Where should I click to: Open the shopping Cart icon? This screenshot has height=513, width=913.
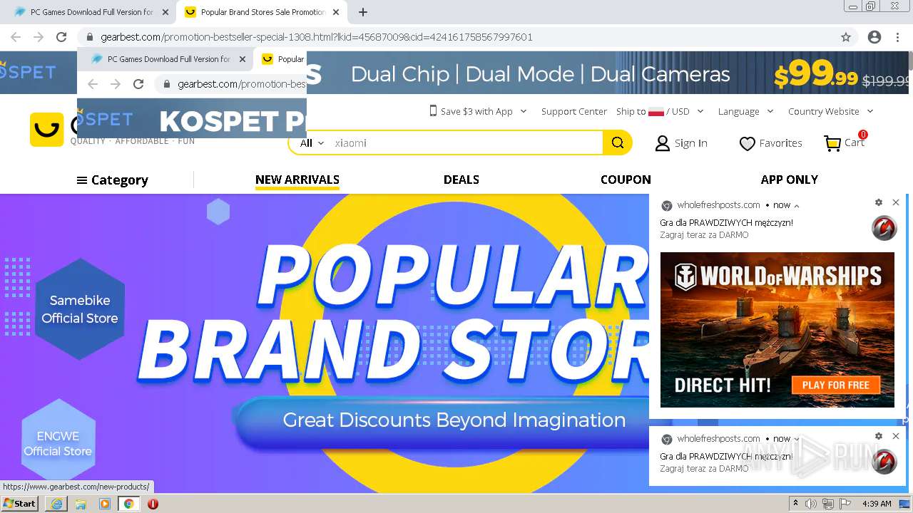832,143
